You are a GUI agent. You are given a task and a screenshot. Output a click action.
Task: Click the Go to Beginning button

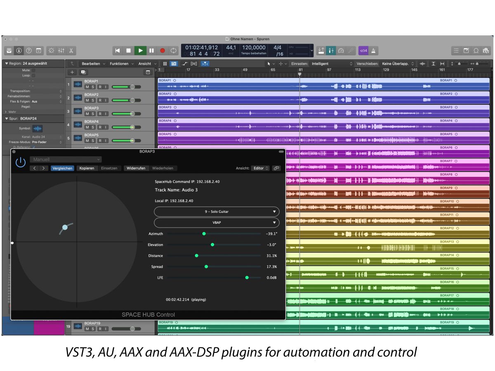click(118, 50)
